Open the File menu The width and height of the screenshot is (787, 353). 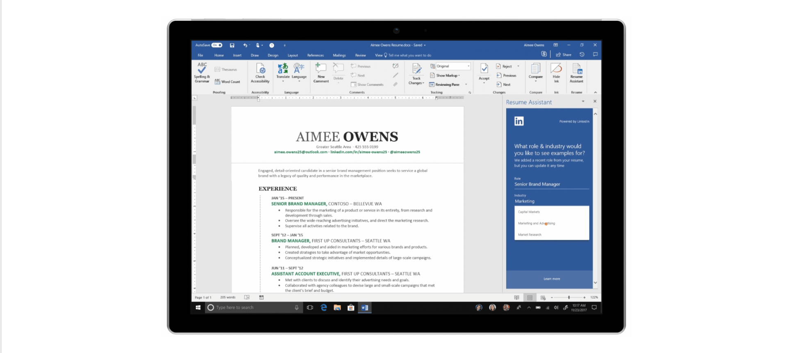[200, 55]
